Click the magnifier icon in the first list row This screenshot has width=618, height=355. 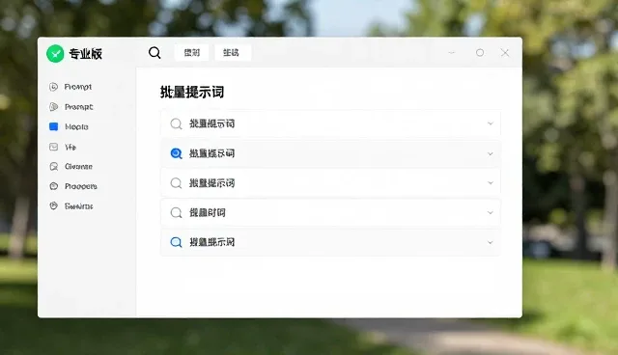click(176, 124)
